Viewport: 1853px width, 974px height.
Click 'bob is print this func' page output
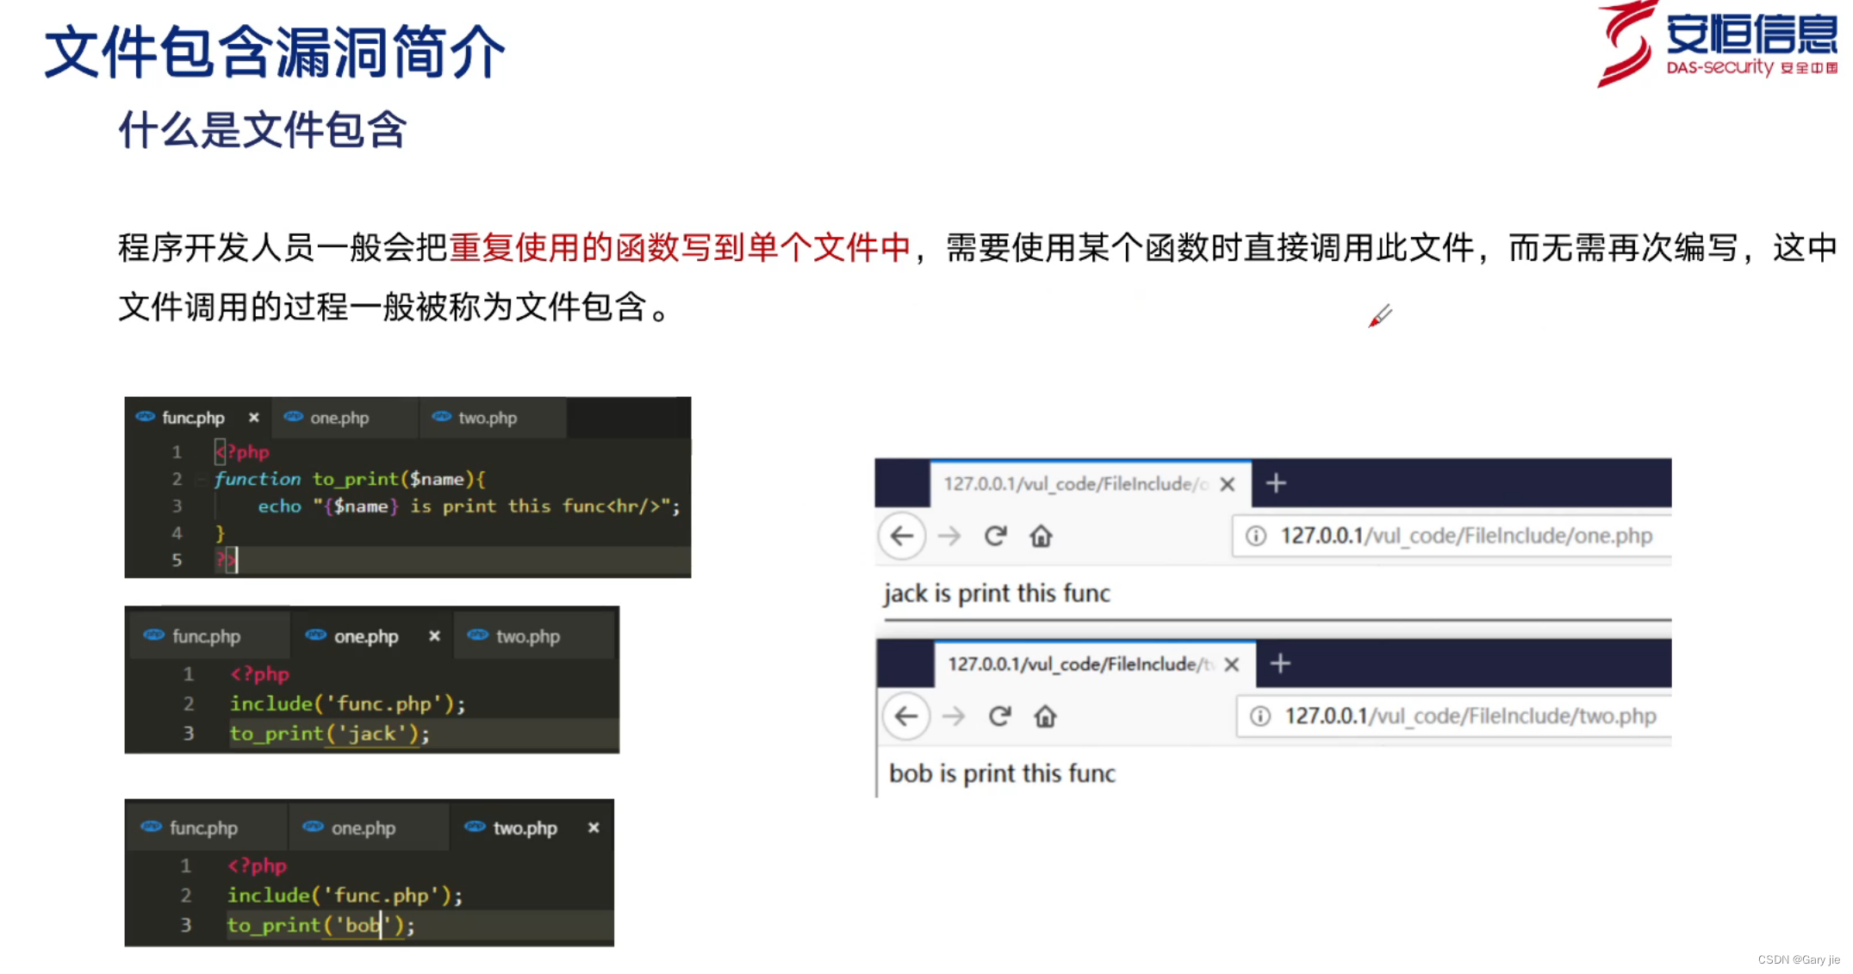coord(1002,773)
